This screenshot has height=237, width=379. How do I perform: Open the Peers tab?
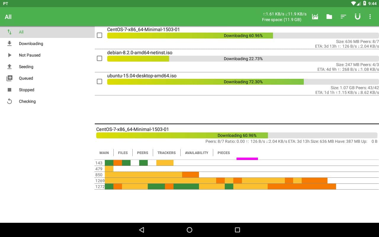(142, 153)
